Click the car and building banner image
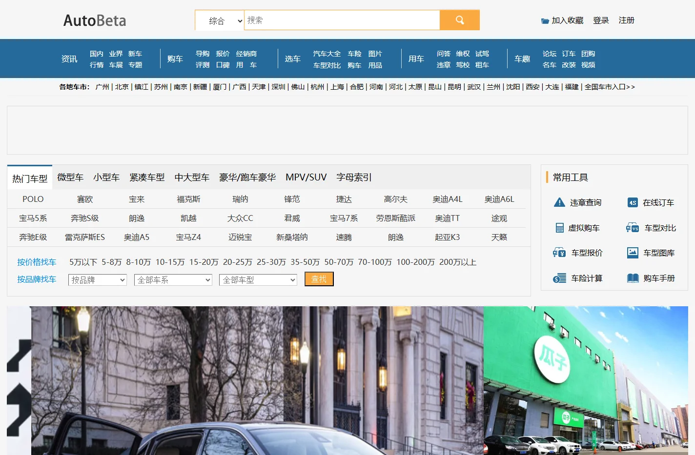695x455 pixels. [257, 380]
